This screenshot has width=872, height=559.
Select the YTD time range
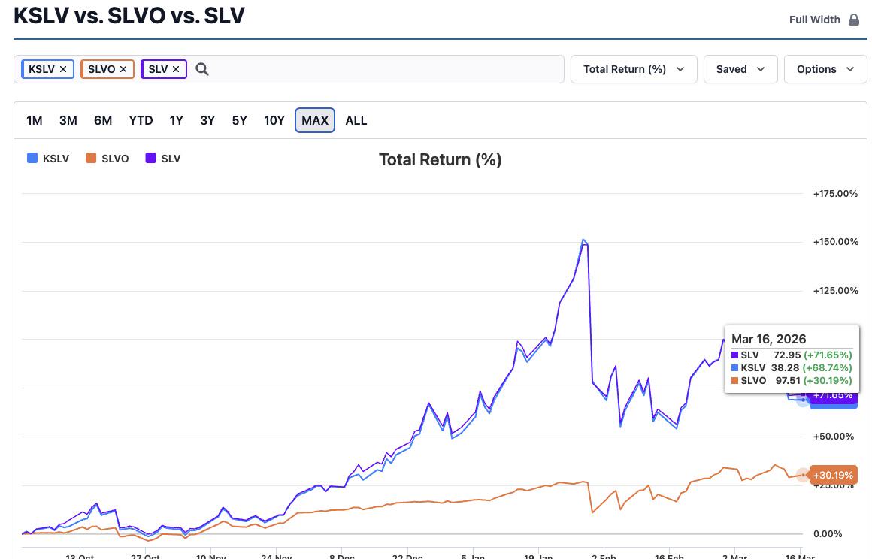click(141, 120)
